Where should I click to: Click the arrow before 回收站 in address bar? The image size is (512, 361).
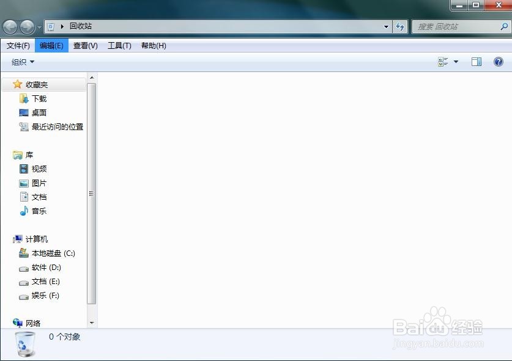(x=62, y=26)
